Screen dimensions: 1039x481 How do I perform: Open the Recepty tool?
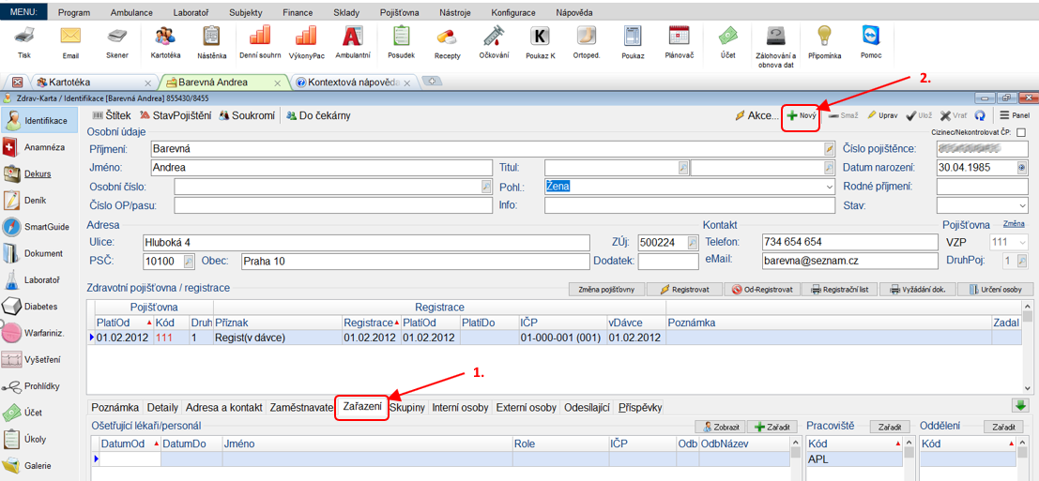447,41
